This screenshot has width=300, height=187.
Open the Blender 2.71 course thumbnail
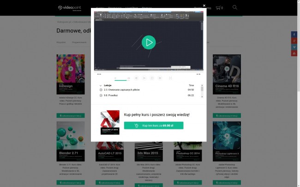tap(71, 141)
